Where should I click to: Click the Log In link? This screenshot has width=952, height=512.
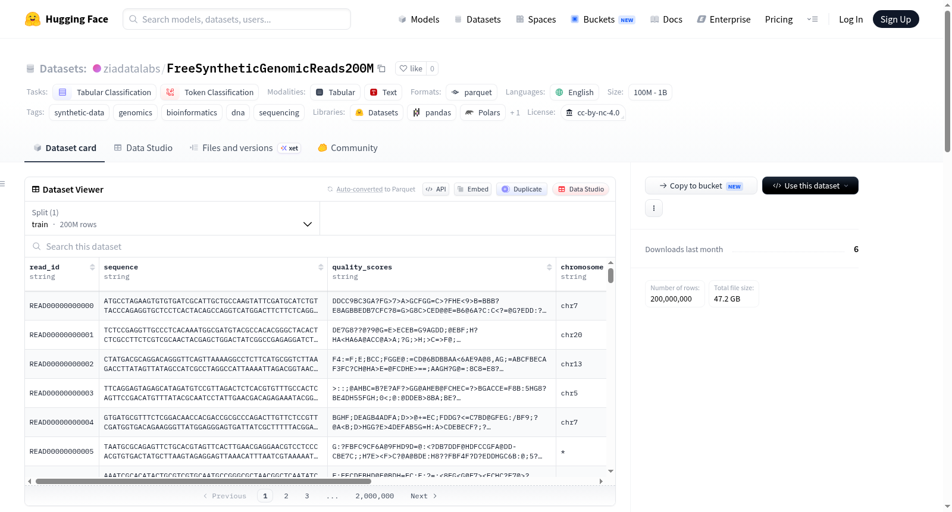[851, 19]
